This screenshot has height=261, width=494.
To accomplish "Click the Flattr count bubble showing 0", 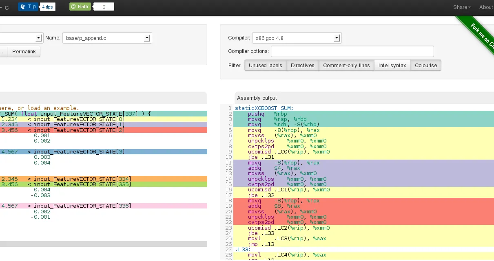I will [x=104, y=7].
